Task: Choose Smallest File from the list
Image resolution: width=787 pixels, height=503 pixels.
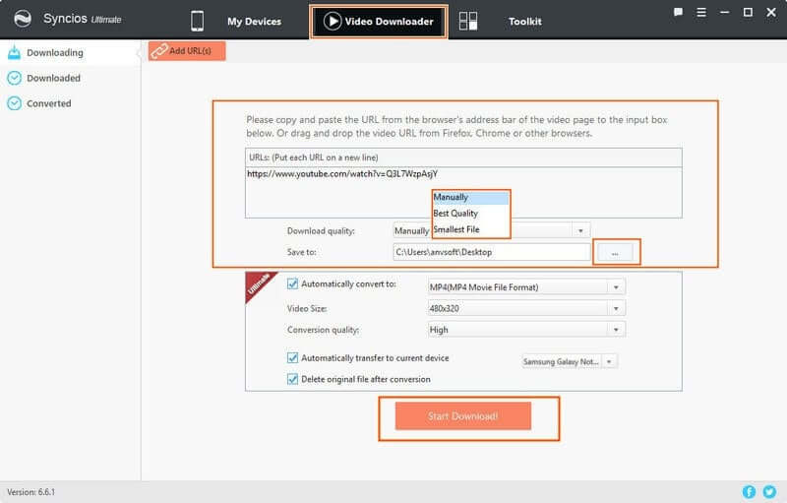Action: [x=470, y=229]
